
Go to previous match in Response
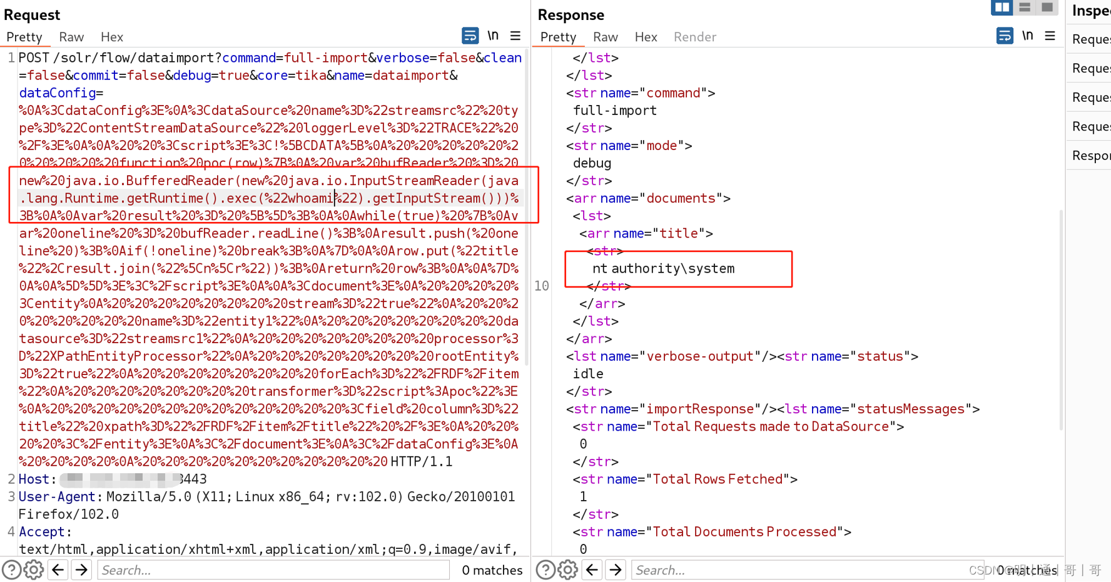(x=592, y=570)
